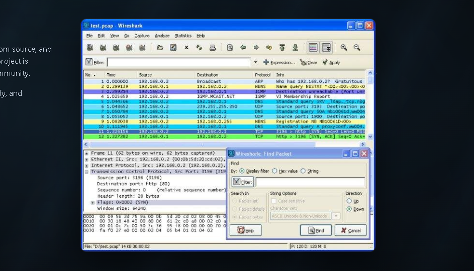Click the Expression... button
Viewport: 474px width, 271px height.
point(279,62)
